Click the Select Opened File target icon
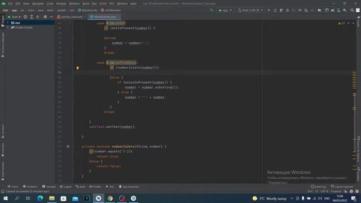The height and width of the screenshot is (203, 361). tap(25, 17)
